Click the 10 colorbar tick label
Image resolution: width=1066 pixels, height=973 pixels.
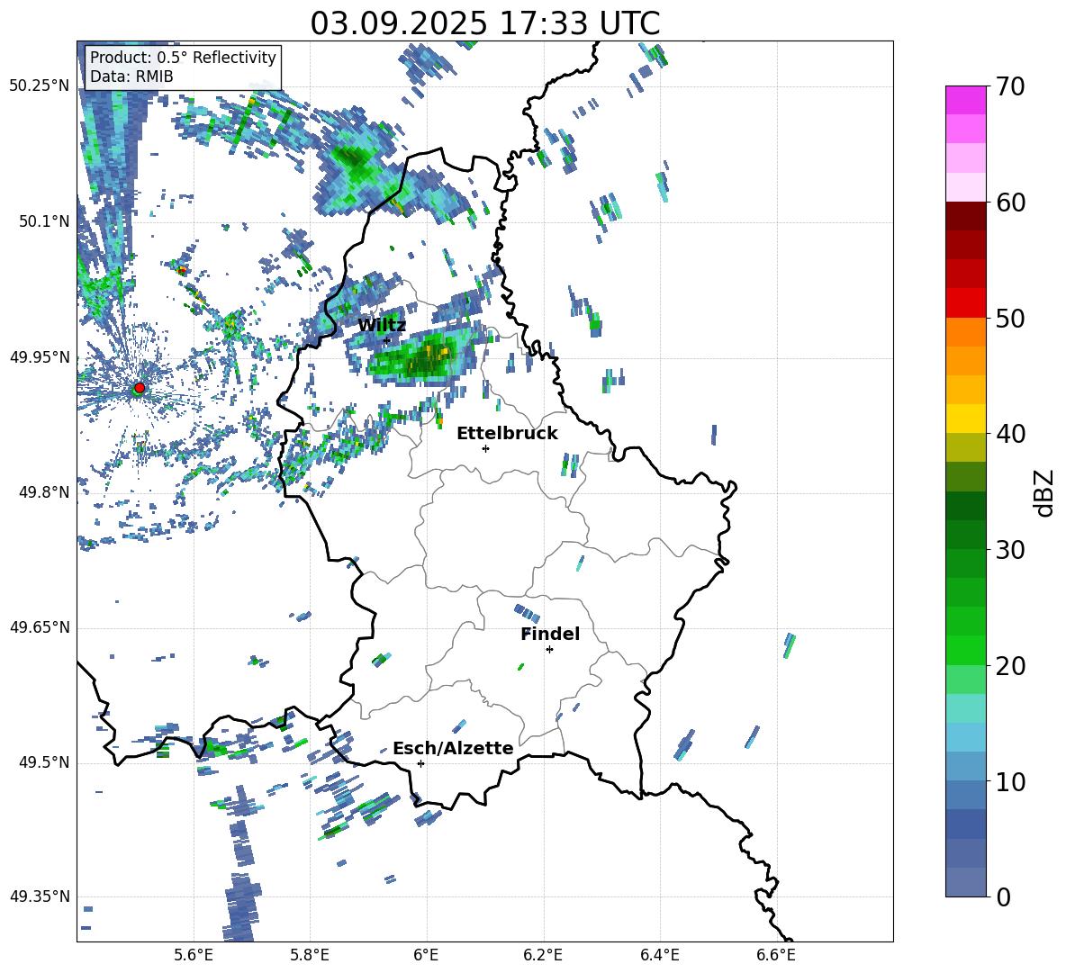point(1009,782)
